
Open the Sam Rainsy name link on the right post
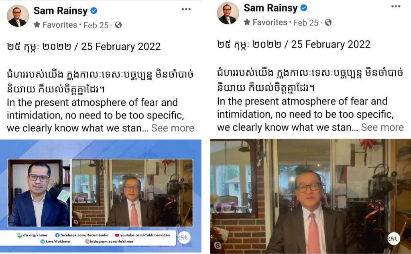(271, 8)
